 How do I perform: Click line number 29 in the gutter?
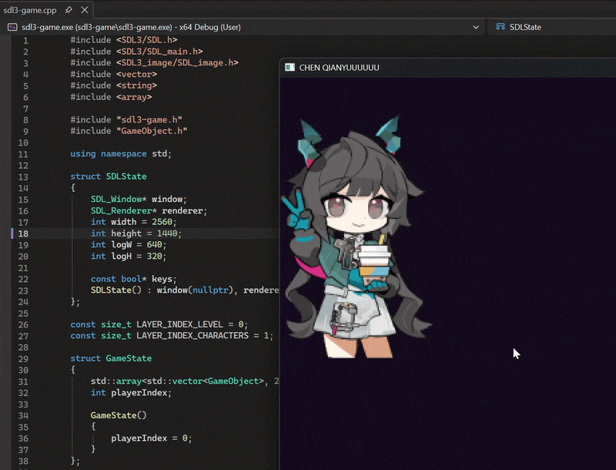point(23,359)
